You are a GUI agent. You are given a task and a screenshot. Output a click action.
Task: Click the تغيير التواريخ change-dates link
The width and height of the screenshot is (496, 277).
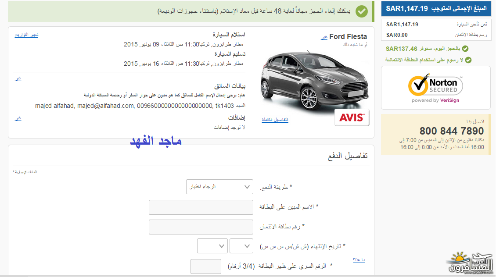coord(27,35)
